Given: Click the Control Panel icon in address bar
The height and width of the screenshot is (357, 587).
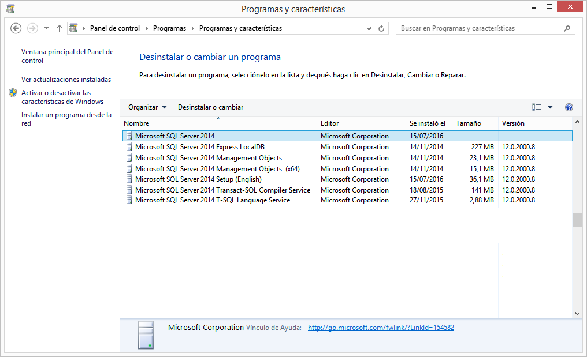Looking at the screenshot, I should [x=73, y=28].
